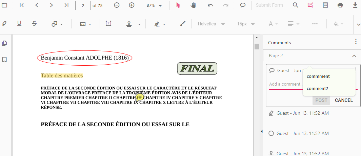Expand the annotation toolbar overflow chevron
361x156 pixels.
click(x=358, y=24)
